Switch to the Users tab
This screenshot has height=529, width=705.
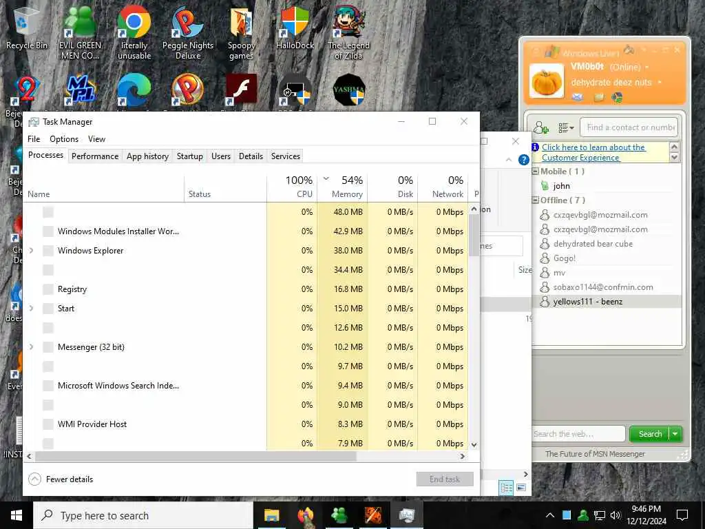coord(221,156)
